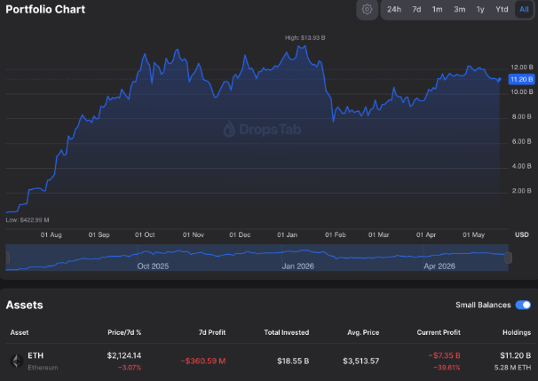Image resolution: width=538 pixels, height=381 pixels.
Task: Open the ETH asset row
Action: tap(269, 361)
